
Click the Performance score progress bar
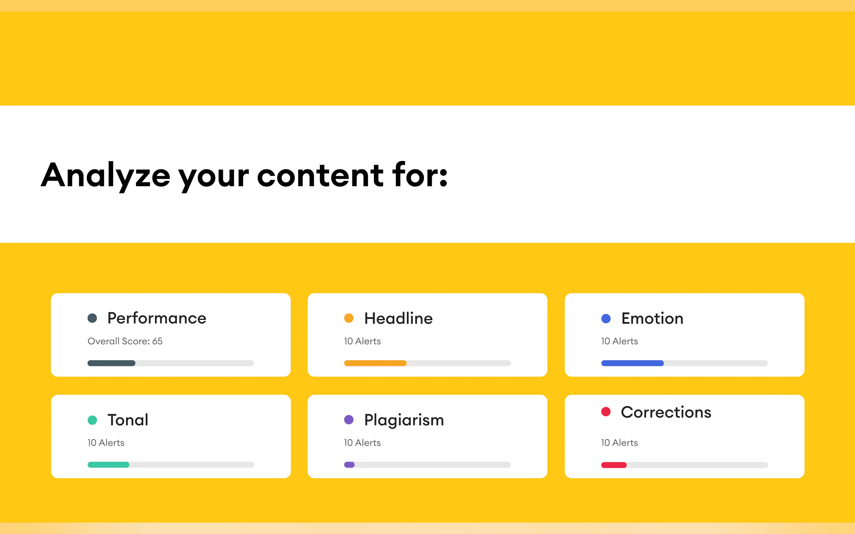[x=171, y=363]
